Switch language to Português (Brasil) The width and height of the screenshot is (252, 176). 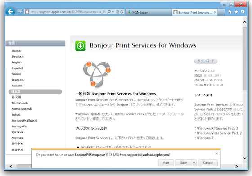pyautogui.click(x=24, y=121)
